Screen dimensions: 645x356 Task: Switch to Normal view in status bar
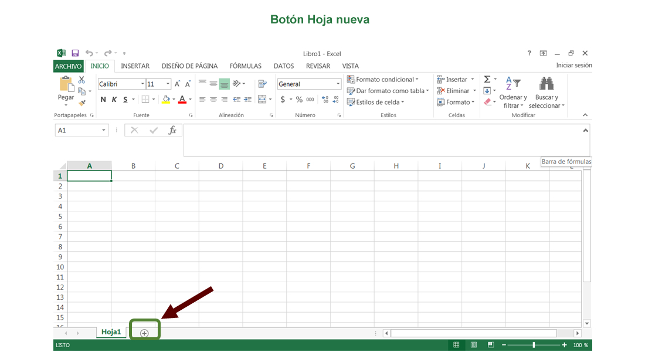tap(456, 345)
